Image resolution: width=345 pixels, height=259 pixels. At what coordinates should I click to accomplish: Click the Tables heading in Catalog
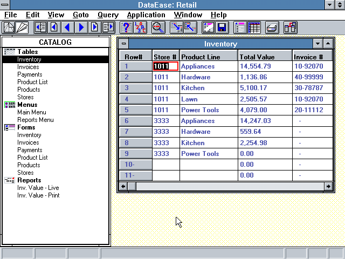[x=27, y=52]
